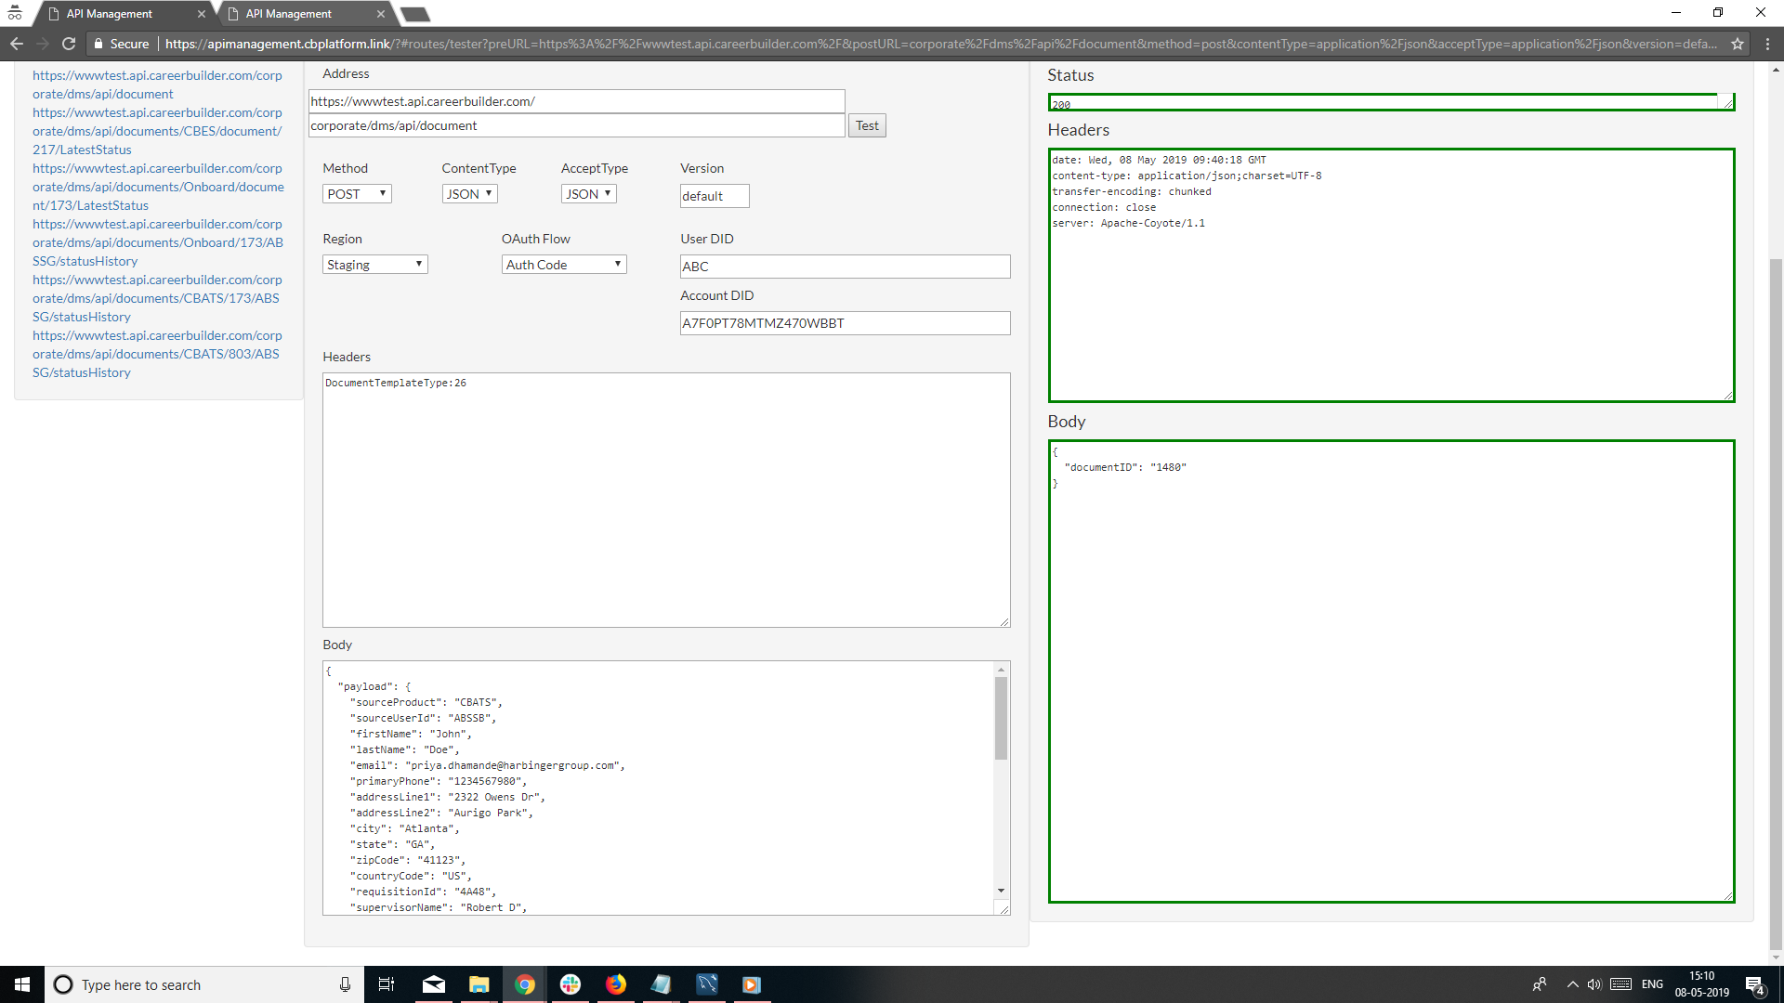
Task: Open a new browser tab
Action: (415, 14)
